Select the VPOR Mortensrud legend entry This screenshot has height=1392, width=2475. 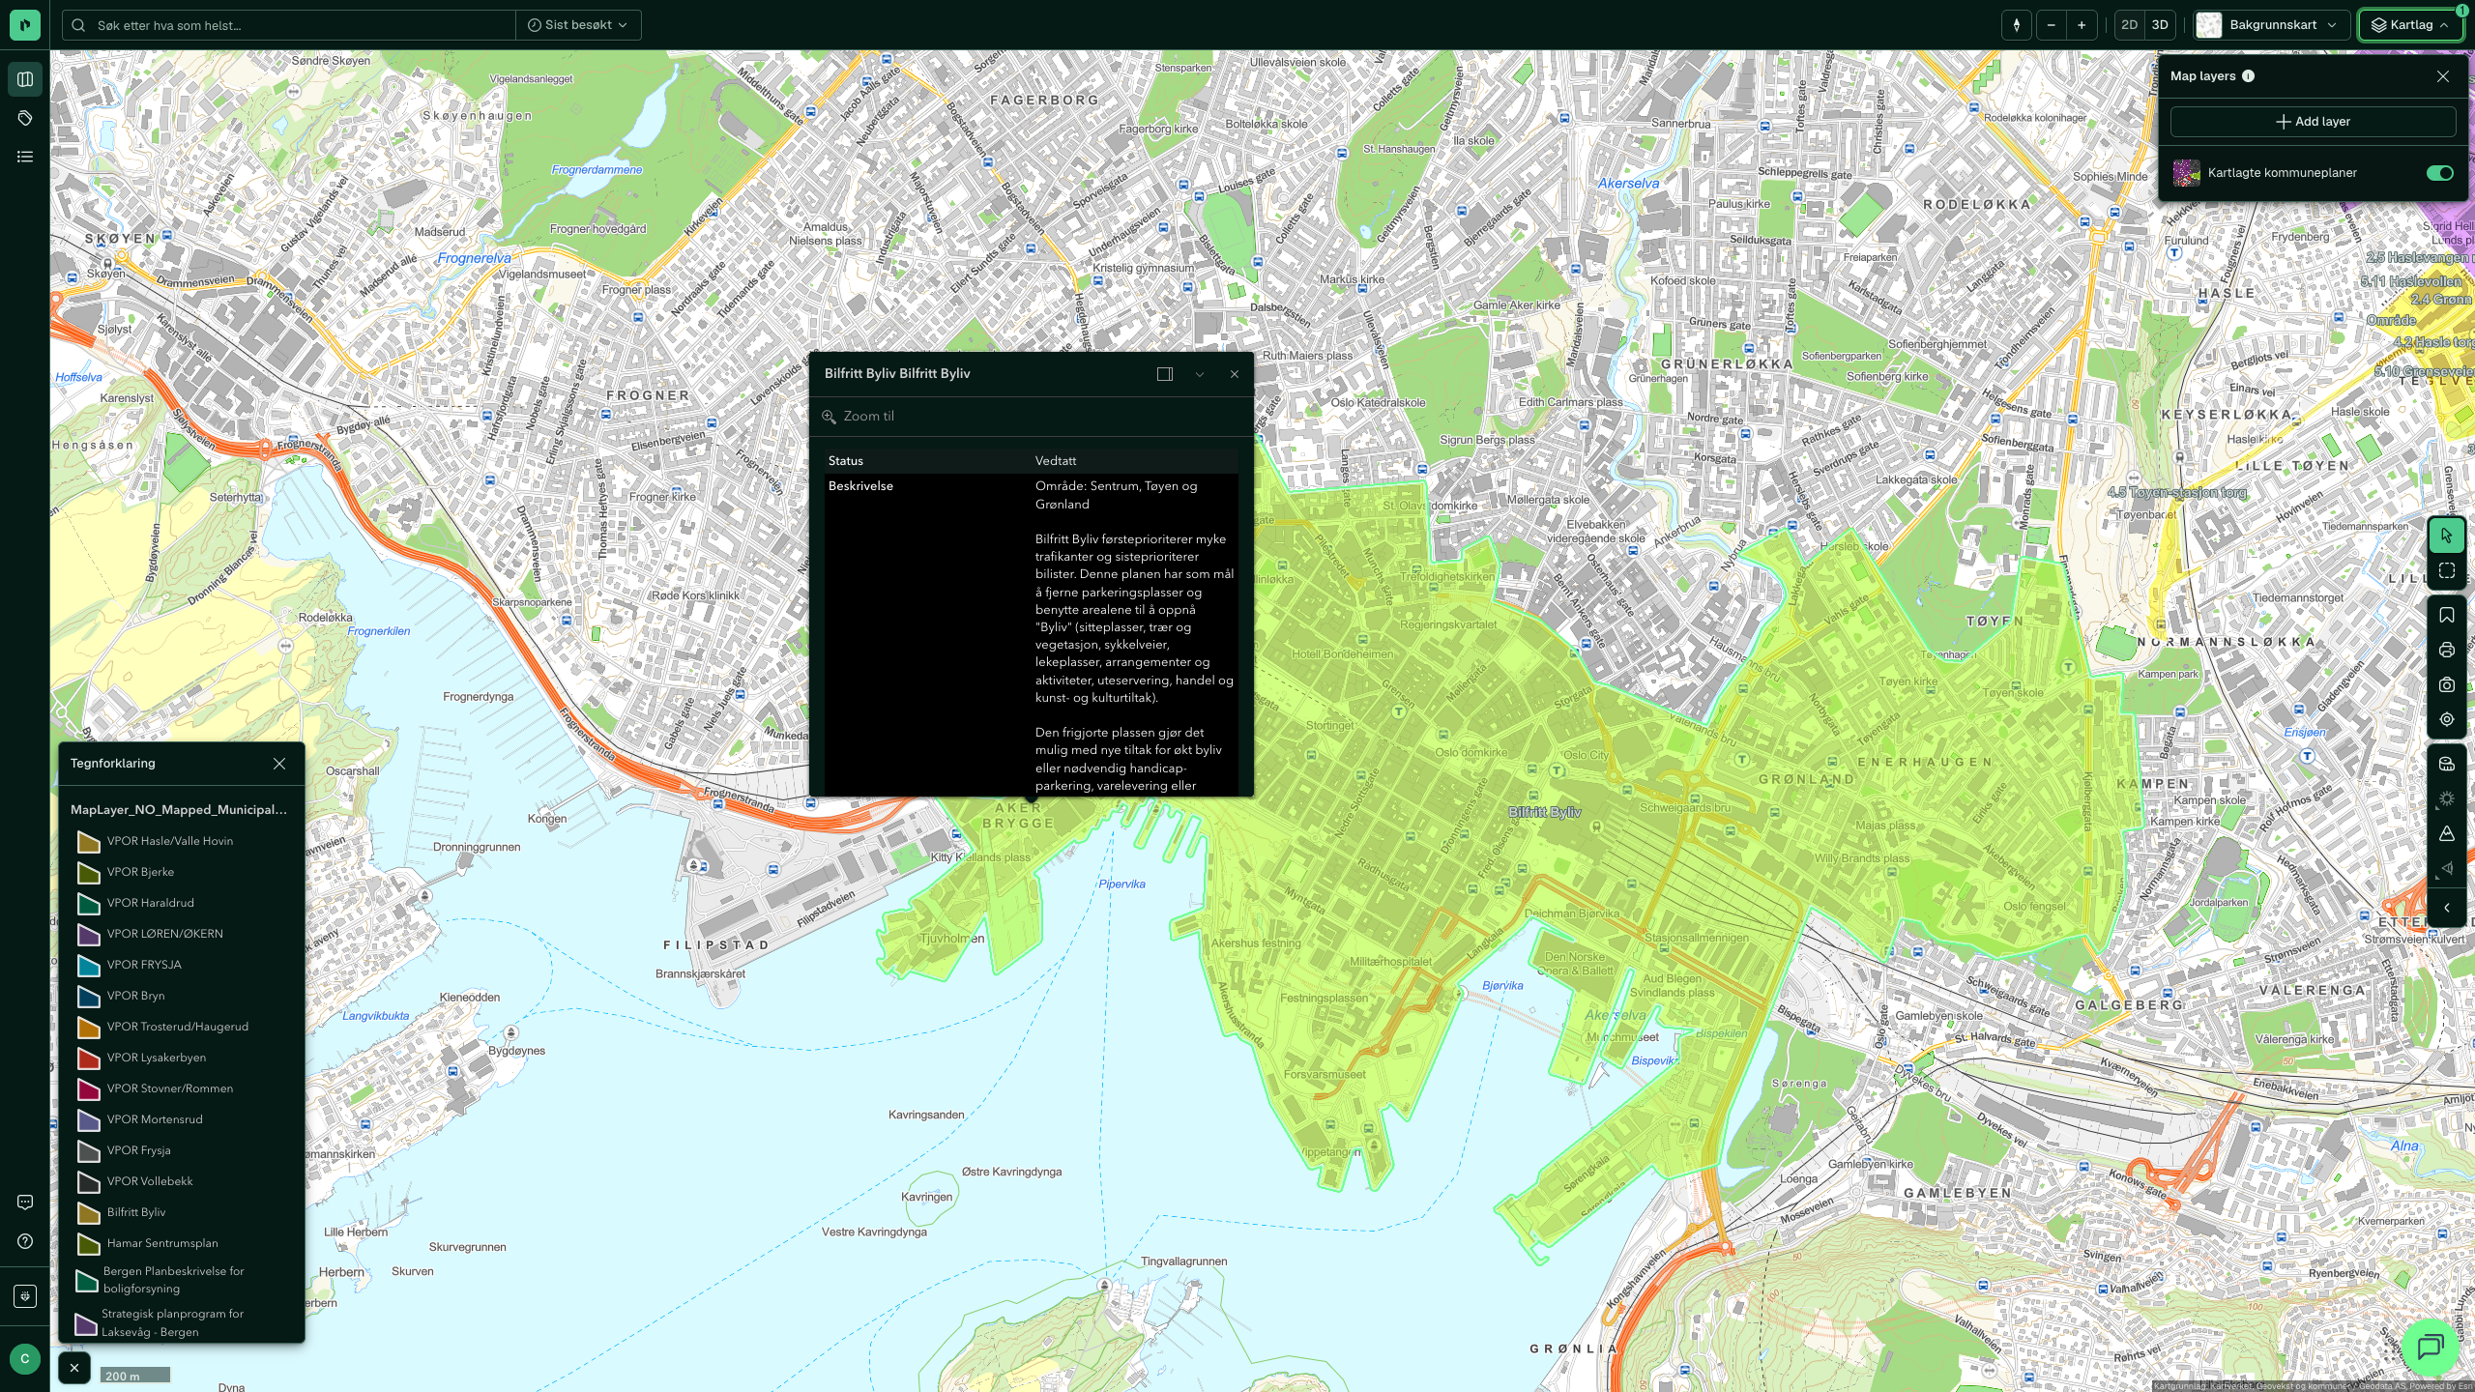pos(155,1119)
